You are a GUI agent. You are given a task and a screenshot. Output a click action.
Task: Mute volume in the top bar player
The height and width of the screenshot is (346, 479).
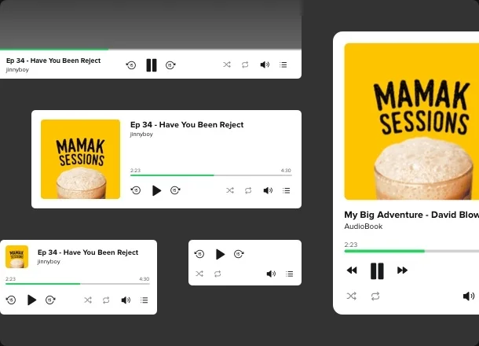point(265,64)
